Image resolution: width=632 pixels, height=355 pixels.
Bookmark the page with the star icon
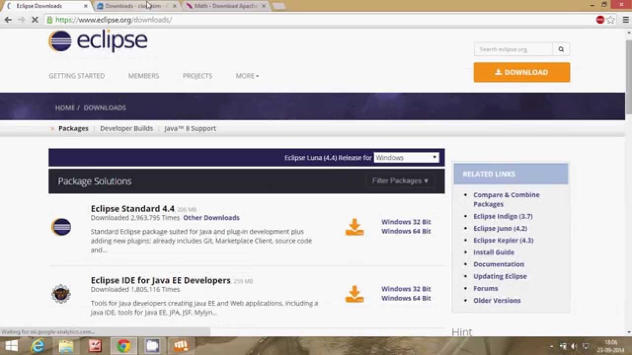click(611, 20)
